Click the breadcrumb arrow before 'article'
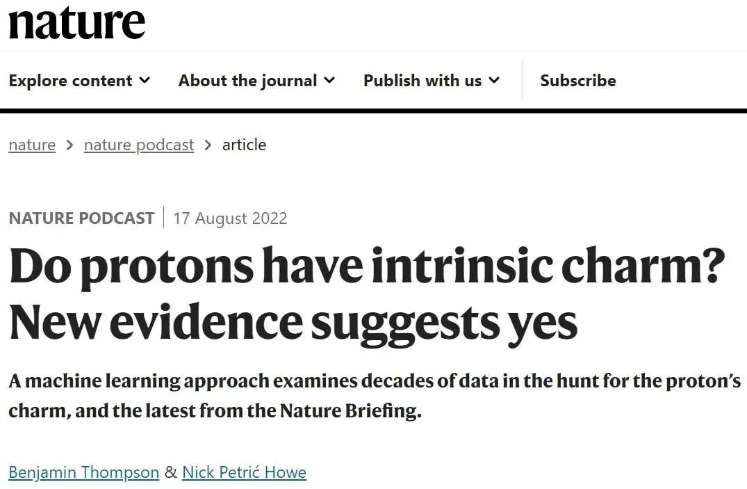 pos(208,145)
